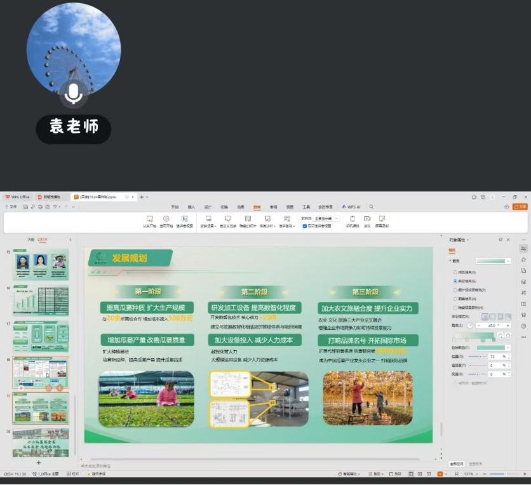The image size is (531, 485).
Task: Click the 手机遥控 phone remote icon
Action: [x=352, y=219]
